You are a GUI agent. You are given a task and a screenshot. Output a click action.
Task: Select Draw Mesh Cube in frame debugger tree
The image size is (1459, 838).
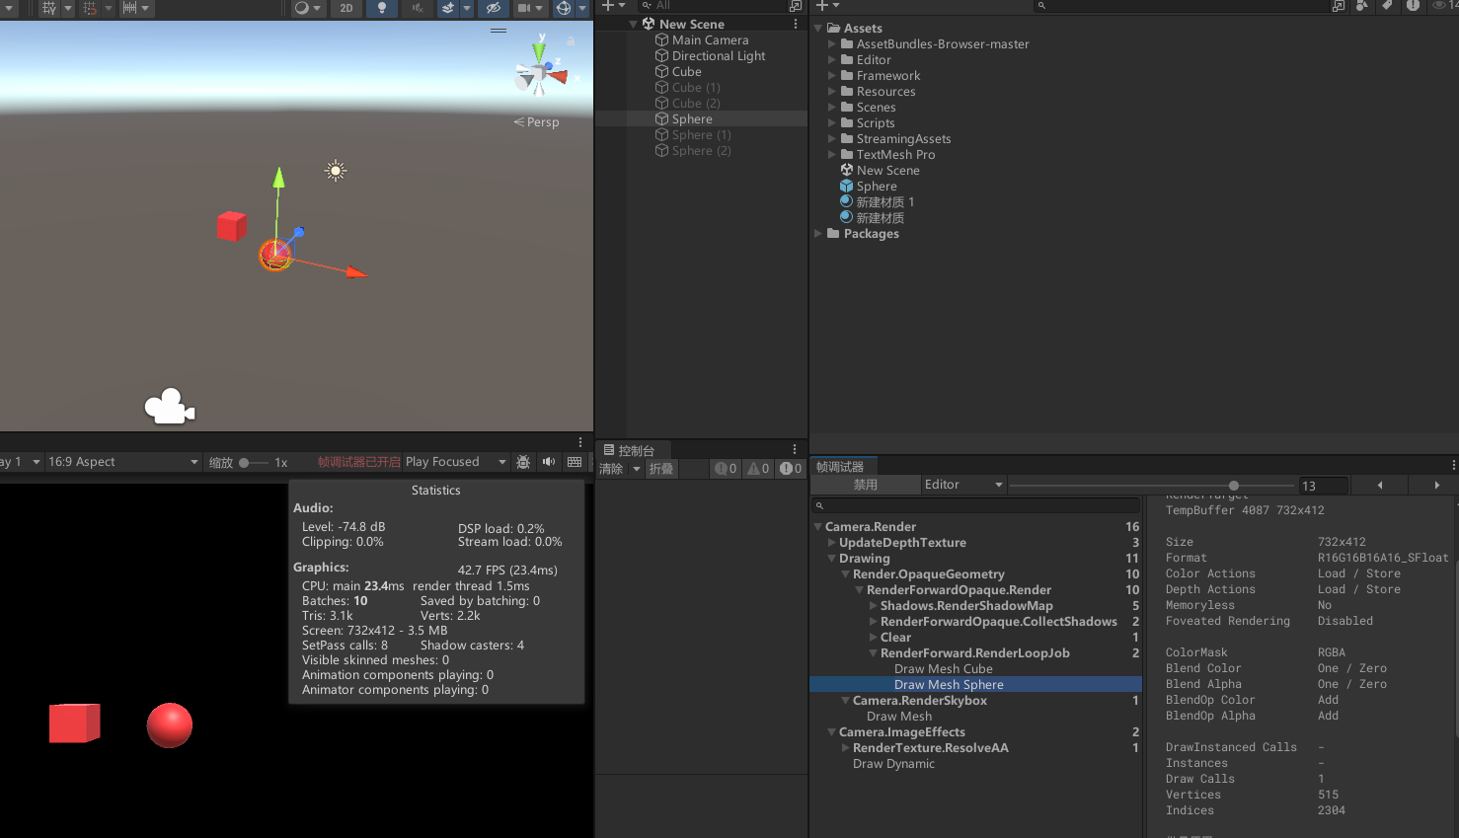(x=943, y=669)
